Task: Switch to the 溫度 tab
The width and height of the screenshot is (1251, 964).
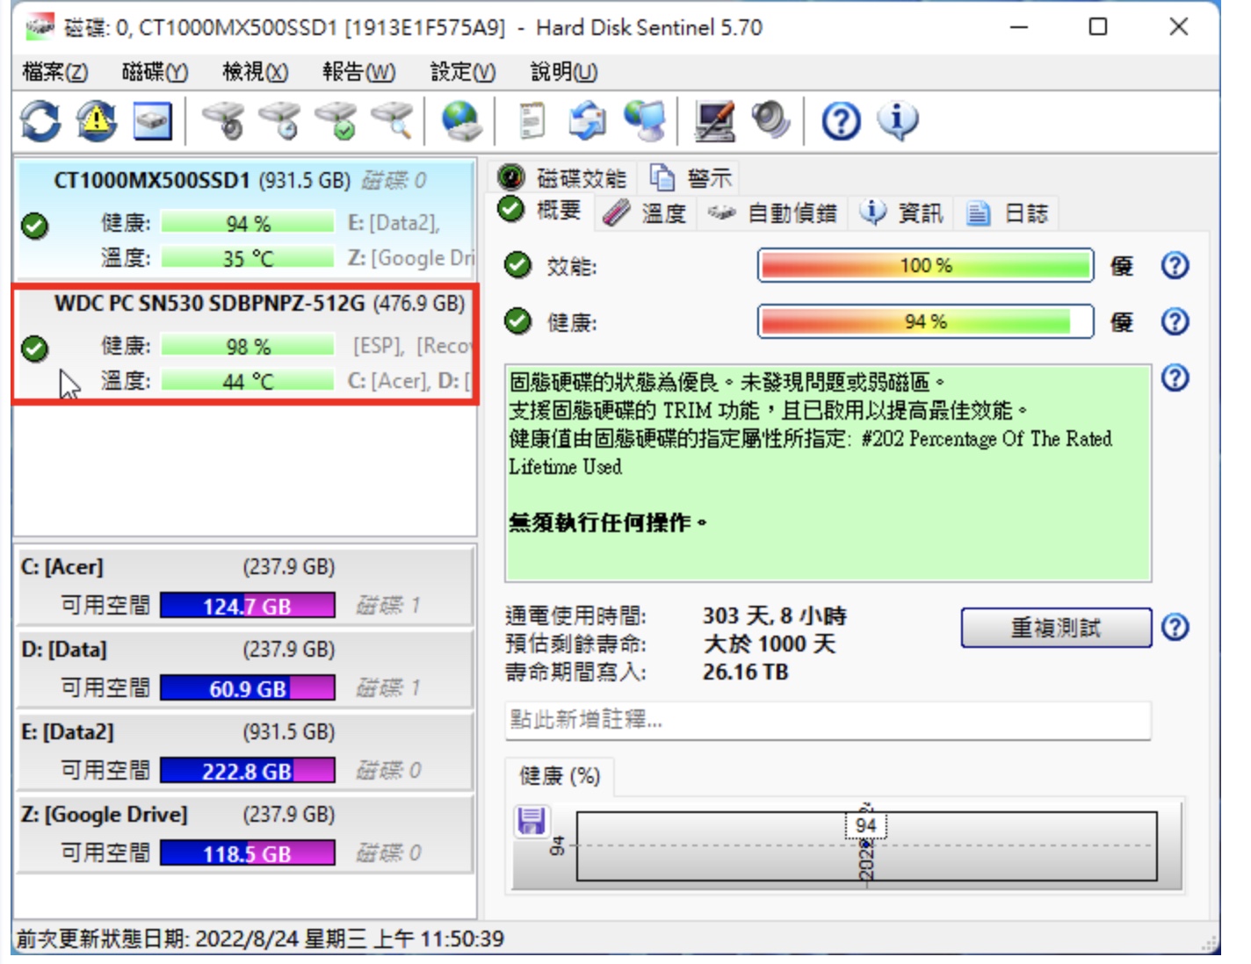Action: point(645,212)
